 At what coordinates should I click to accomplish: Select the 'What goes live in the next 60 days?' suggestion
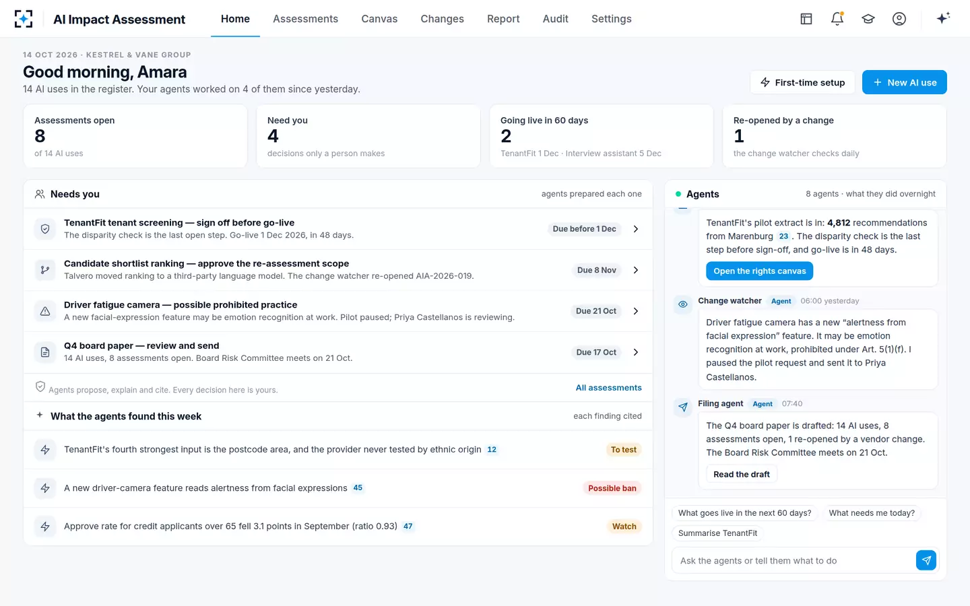[x=745, y=513]
